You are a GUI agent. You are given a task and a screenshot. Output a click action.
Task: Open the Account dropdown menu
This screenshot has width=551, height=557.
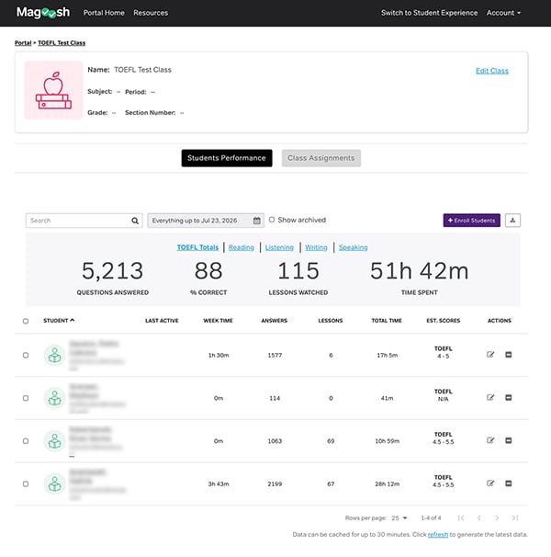tap(503, 13)
